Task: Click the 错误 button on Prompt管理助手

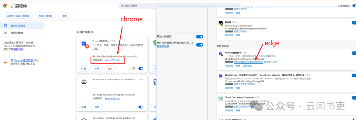Action: tap(110, 69)
